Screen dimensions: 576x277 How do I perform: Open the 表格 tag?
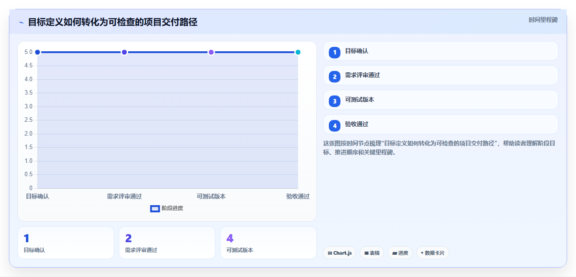(x=372, y=253)
